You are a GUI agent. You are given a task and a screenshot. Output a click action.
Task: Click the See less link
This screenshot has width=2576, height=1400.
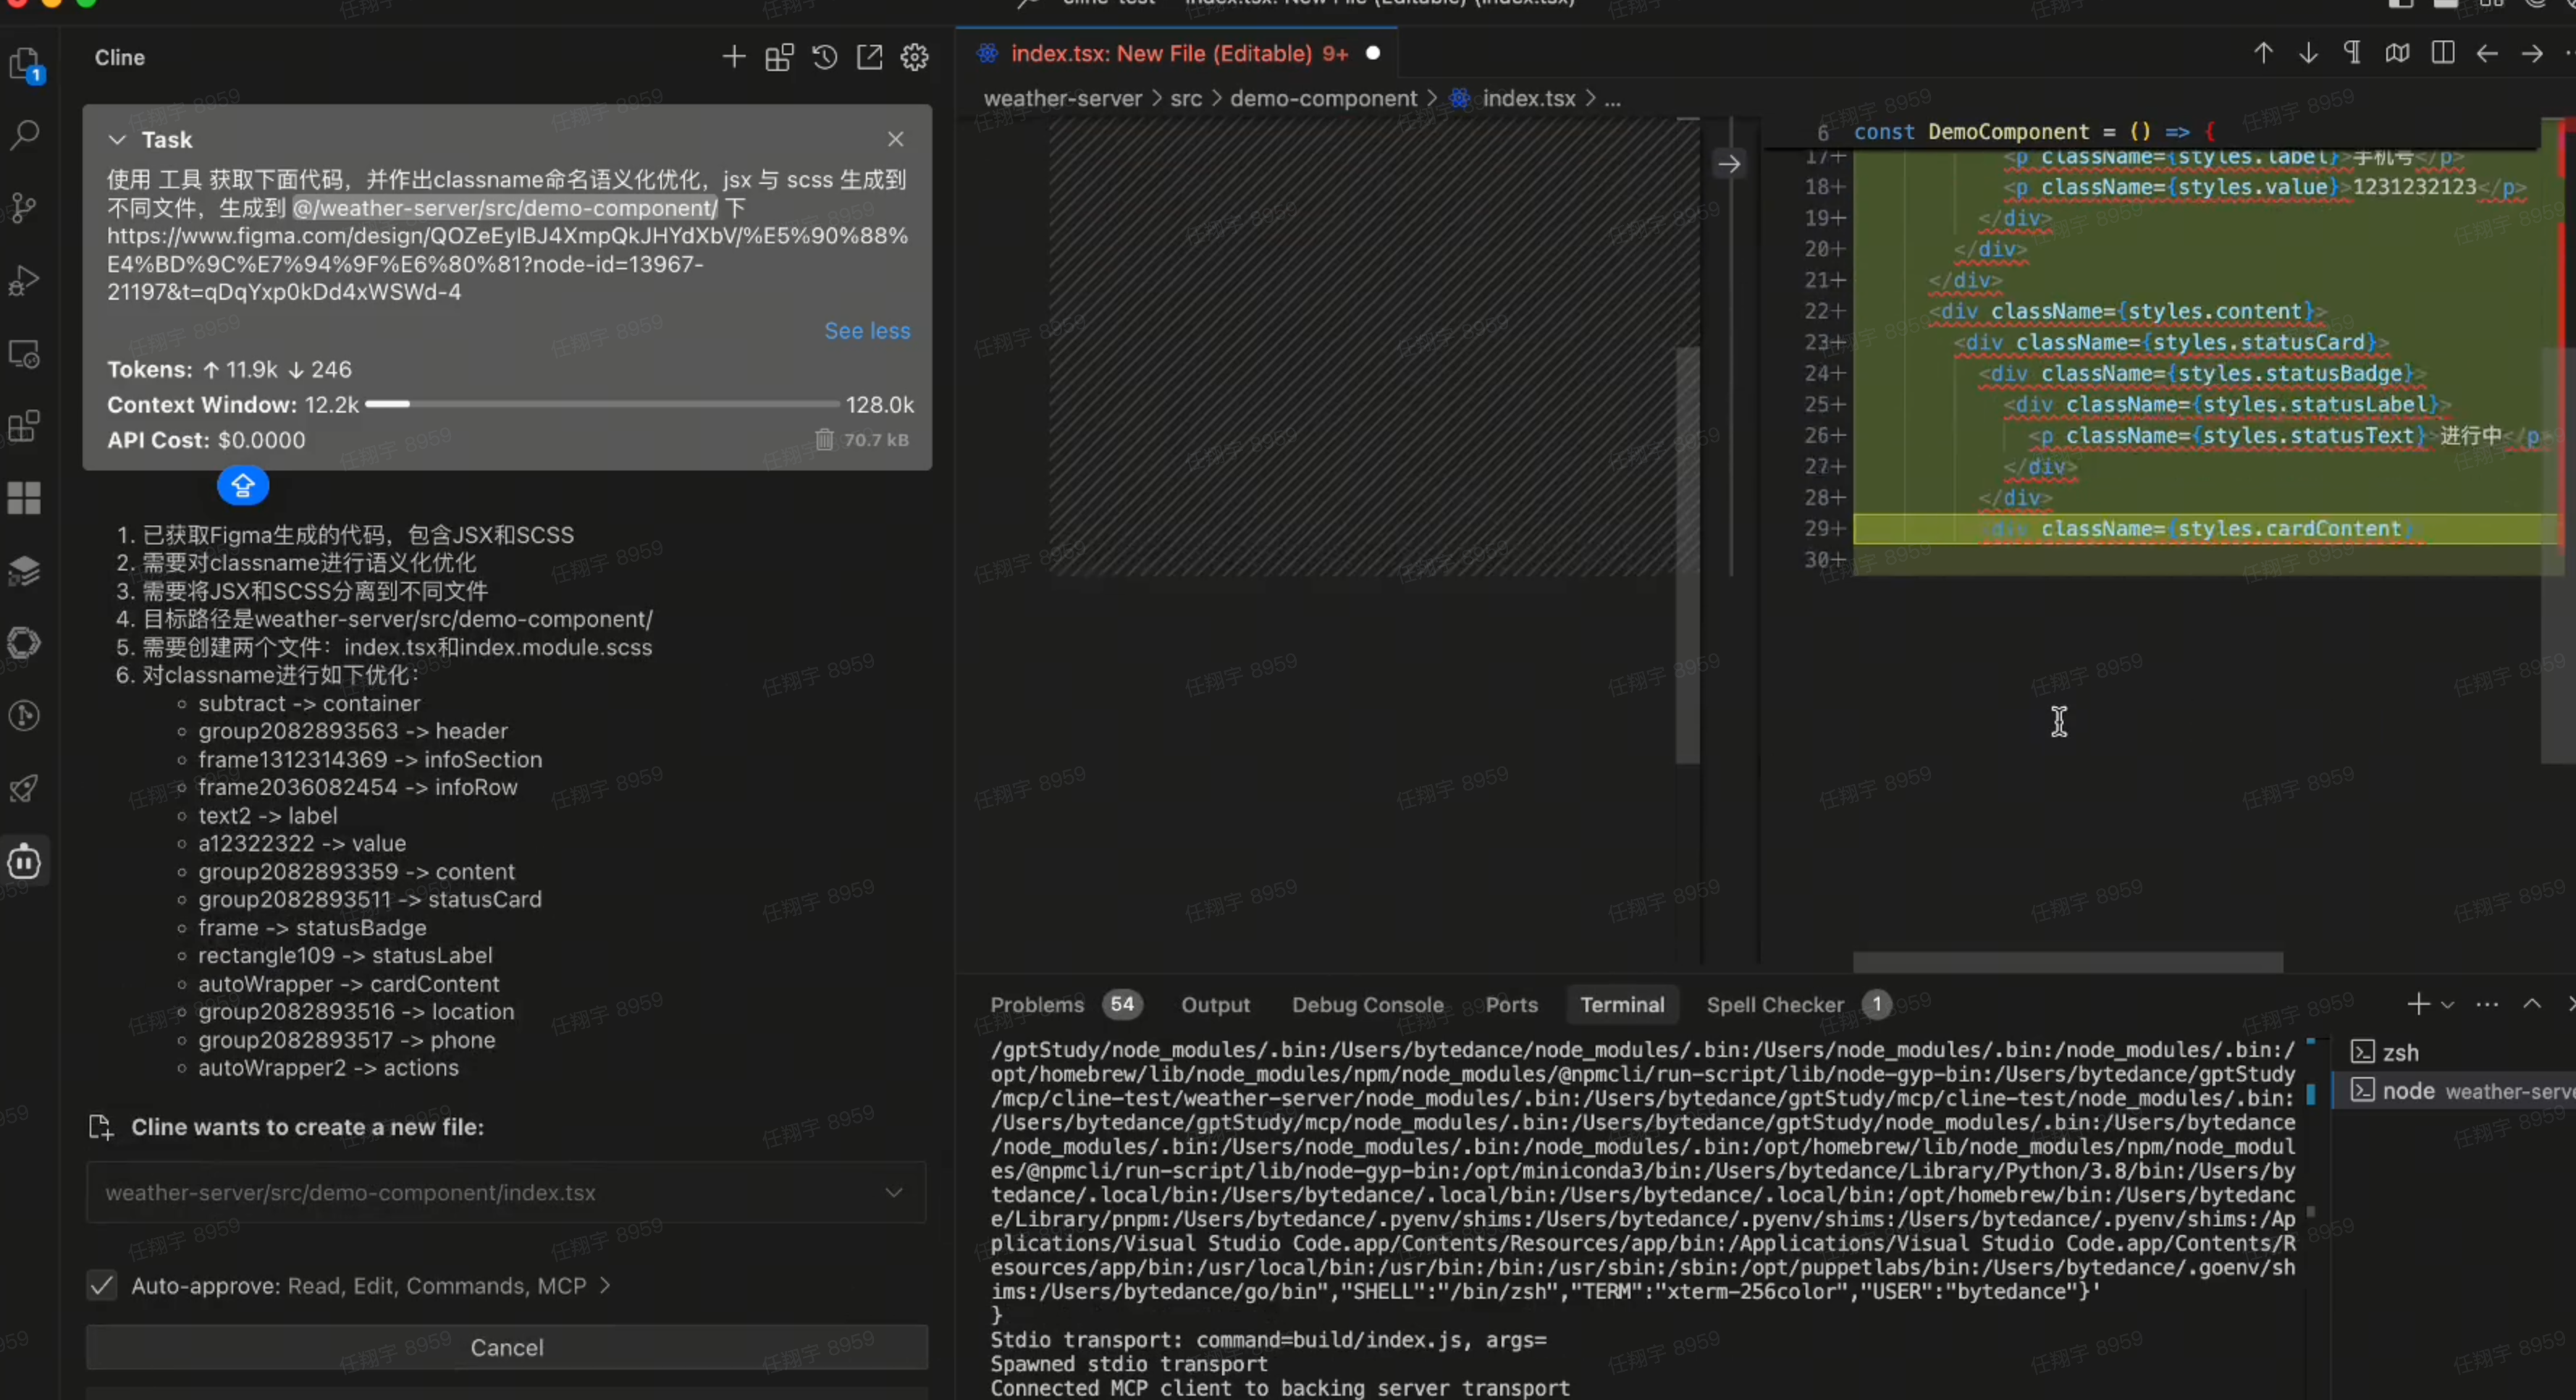(x=867, y=331)
